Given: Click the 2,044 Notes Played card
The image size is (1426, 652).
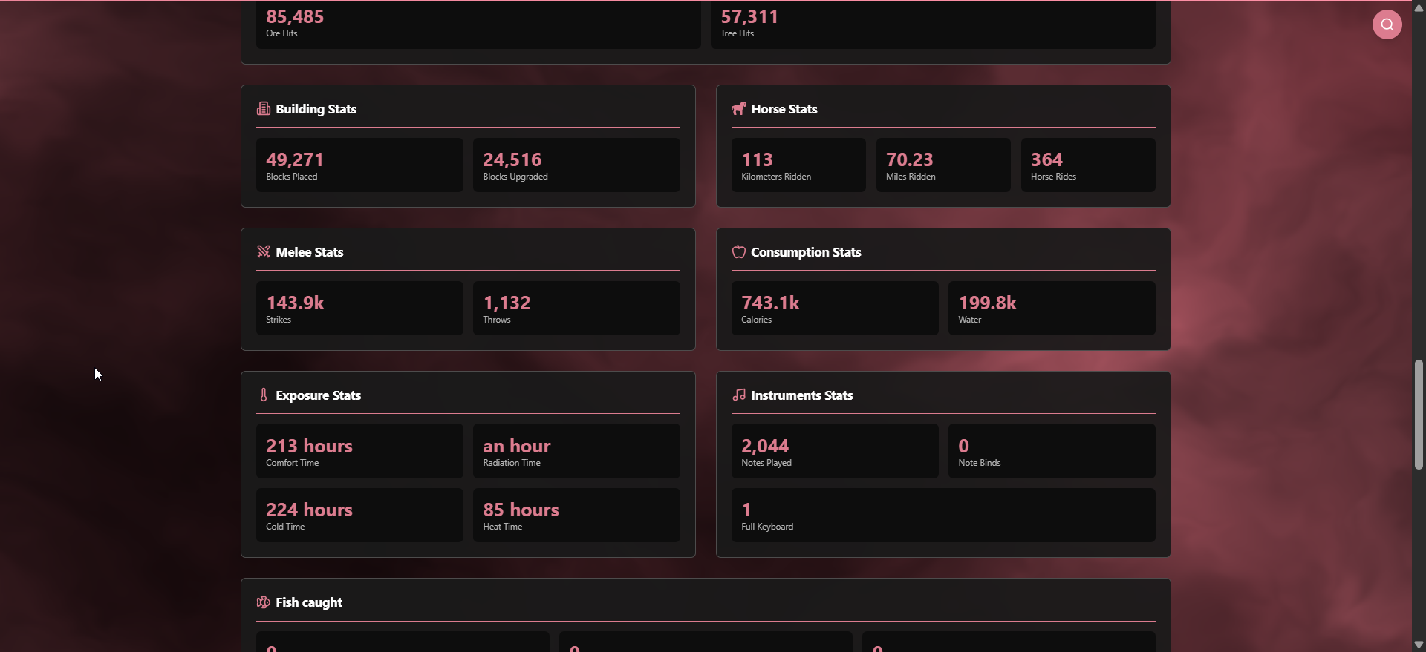Looking at the screenshot, I should (x=835, y=451).
